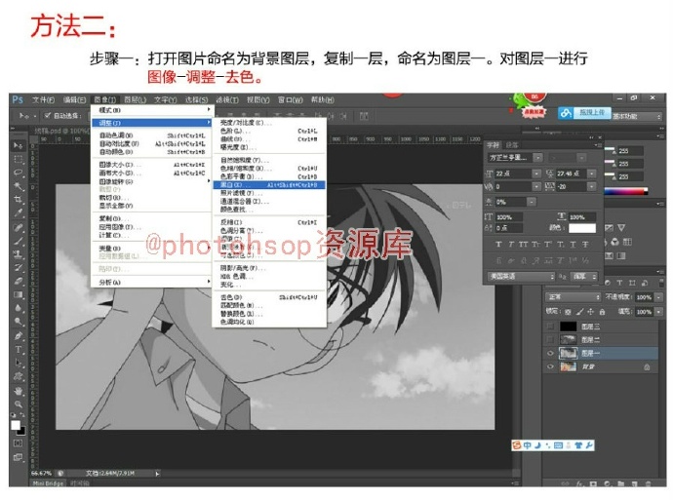Screen dimensions: 673x500
Task: Select the Rectangular Marquee tool
Action: 18,159
